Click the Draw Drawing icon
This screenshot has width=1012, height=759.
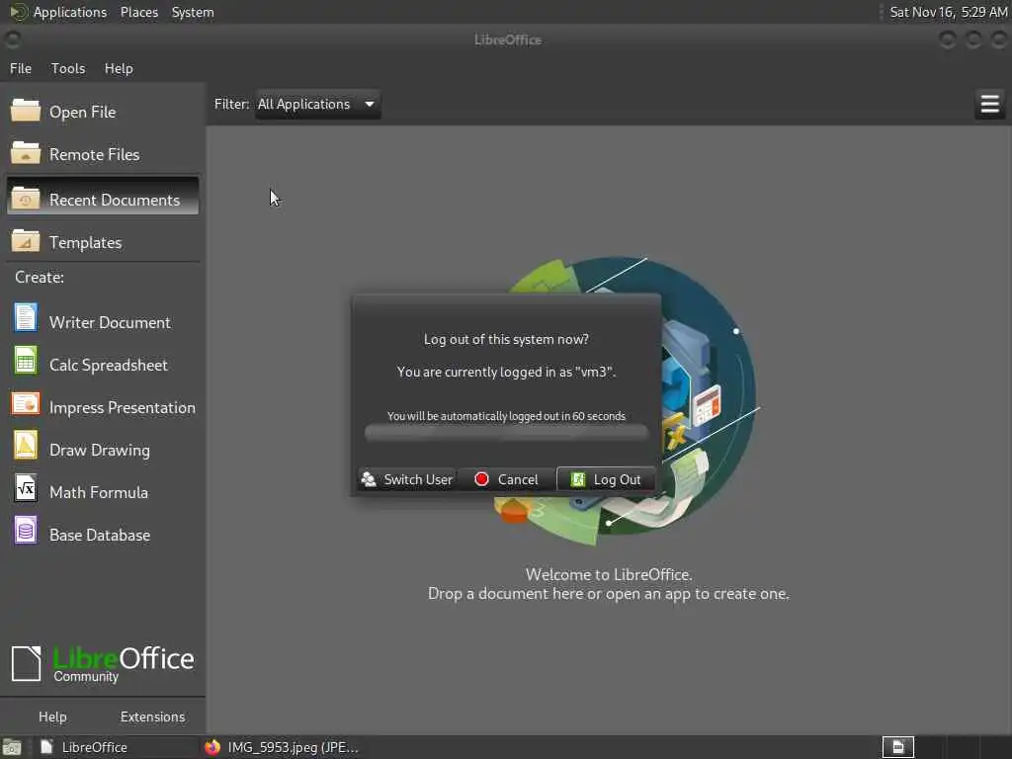[x=25, y=446]
